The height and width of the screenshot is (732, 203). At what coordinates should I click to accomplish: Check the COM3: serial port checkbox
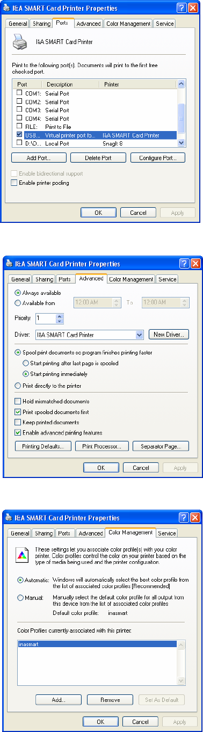click(x=19, y=110)
